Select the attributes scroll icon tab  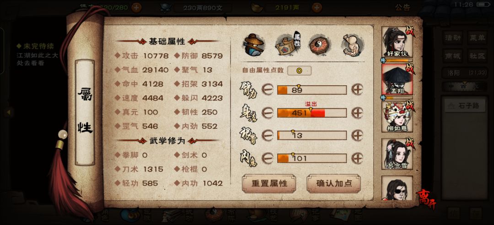tap(288, 44)
